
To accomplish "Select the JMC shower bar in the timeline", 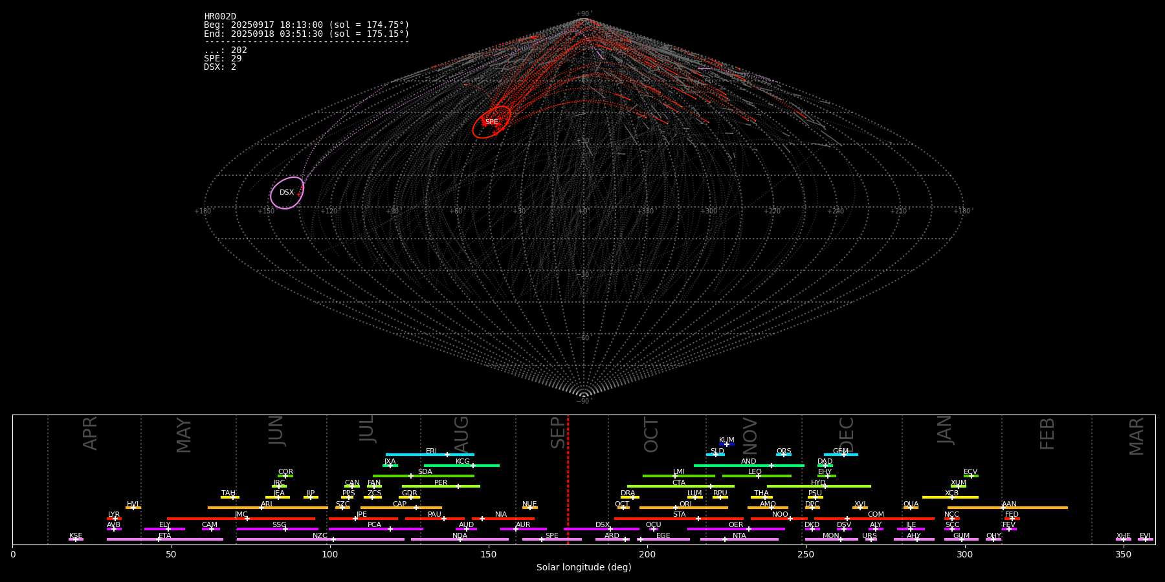I will point(241,519).
